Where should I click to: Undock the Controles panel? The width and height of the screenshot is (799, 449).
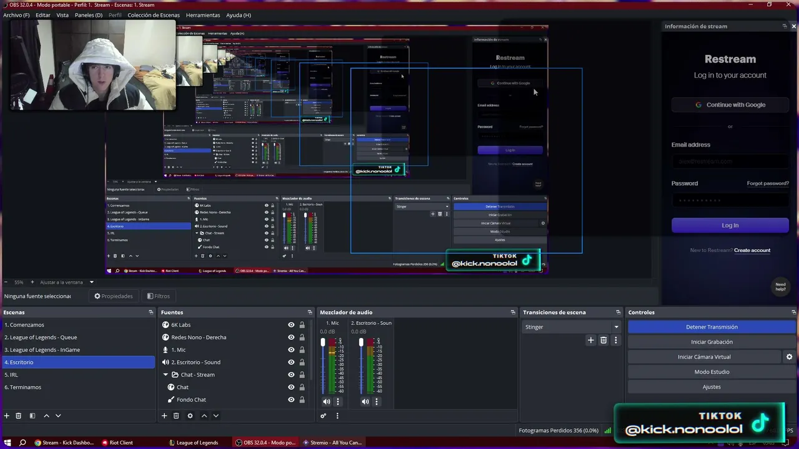coord(793,312)
